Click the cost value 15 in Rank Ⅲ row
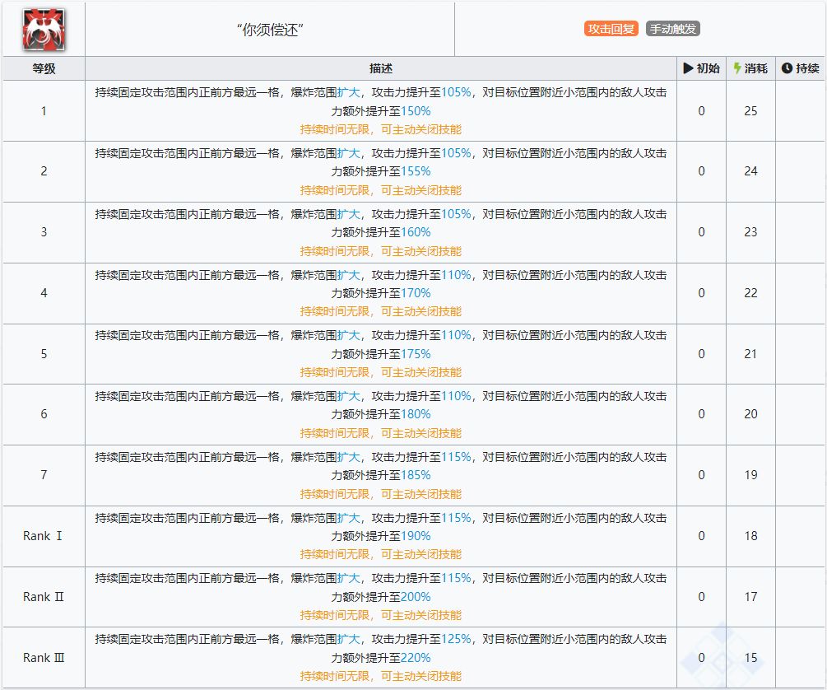This screenshot has height=690, width=827. click(750, 658)
